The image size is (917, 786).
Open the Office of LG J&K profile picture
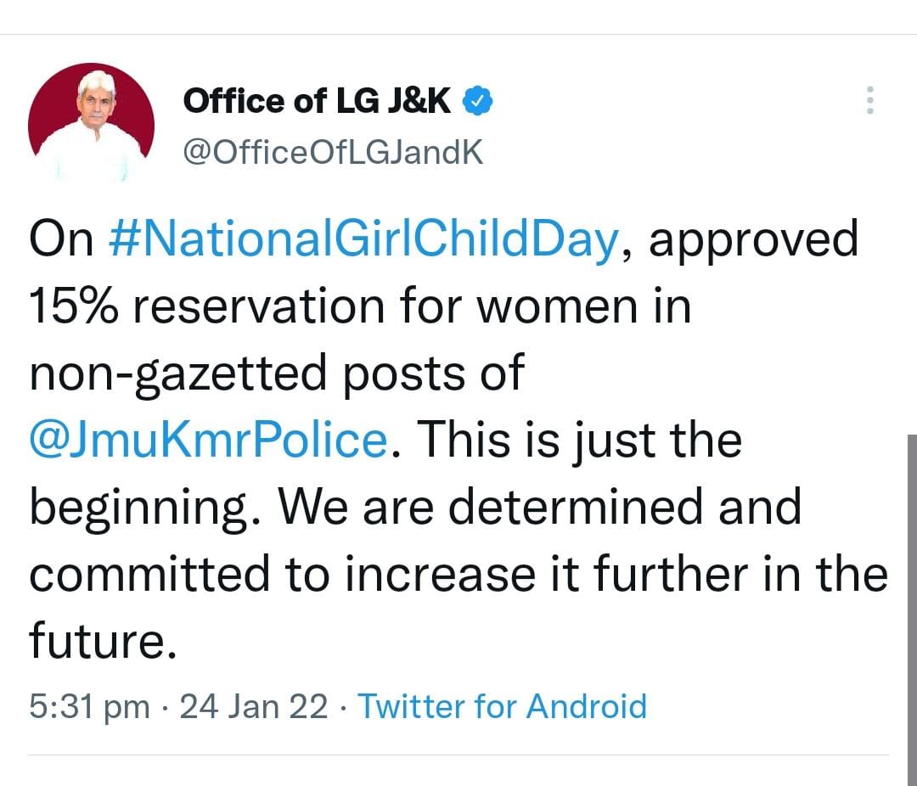91,123
